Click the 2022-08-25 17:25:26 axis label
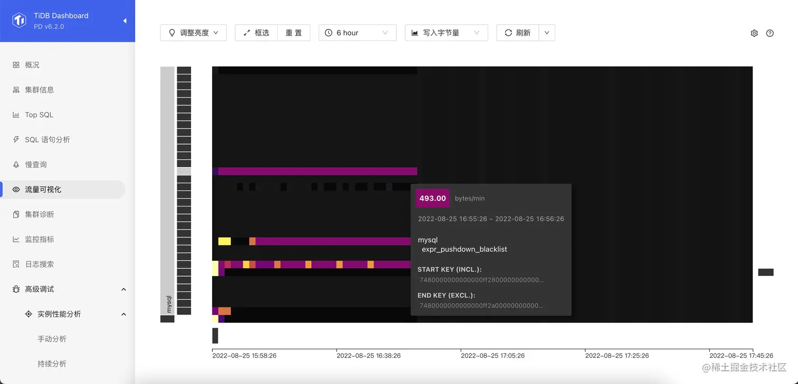Image resolution: width=798 pixels, height=384 pixels. 617,356
